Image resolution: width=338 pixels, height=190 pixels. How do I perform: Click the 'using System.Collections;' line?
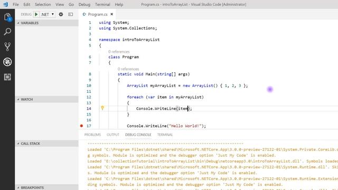click(x=128, y=28)
